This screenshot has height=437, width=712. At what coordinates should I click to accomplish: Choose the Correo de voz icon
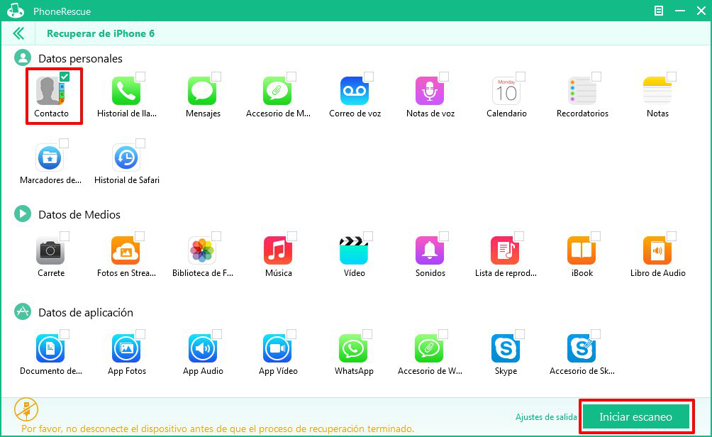click(x=354, y=90)
